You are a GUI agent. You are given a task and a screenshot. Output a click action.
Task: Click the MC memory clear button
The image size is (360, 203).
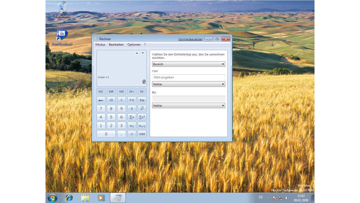(101, 91)
